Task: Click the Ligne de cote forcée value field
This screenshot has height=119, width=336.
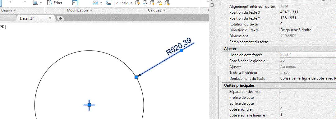Action: (x=308, y=55)
